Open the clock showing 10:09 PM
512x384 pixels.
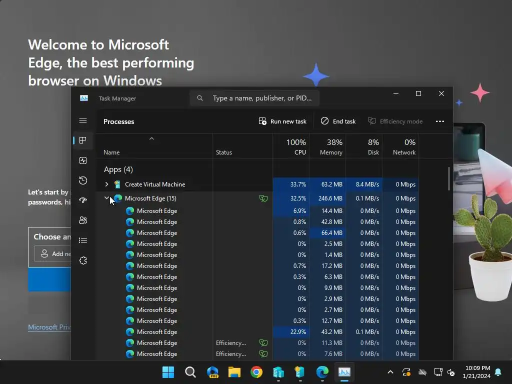click(x=476, y=372)
